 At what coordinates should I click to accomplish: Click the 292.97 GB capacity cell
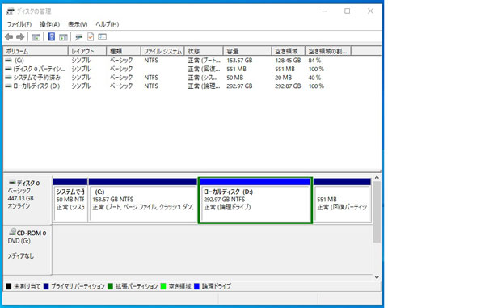(x=239, y=86)
